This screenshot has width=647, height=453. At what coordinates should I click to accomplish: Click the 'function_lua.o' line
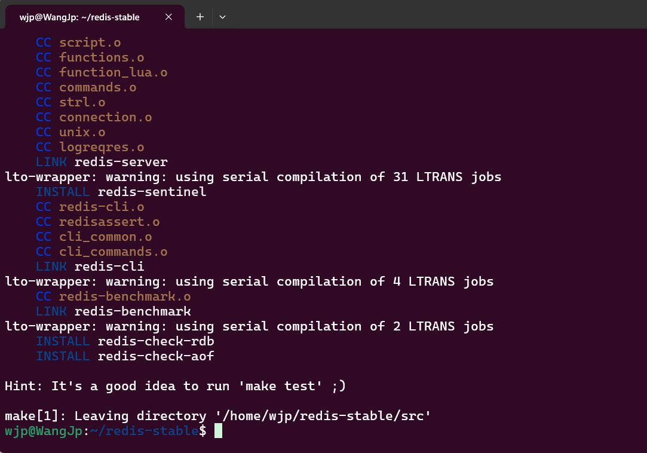coord(102,72)
